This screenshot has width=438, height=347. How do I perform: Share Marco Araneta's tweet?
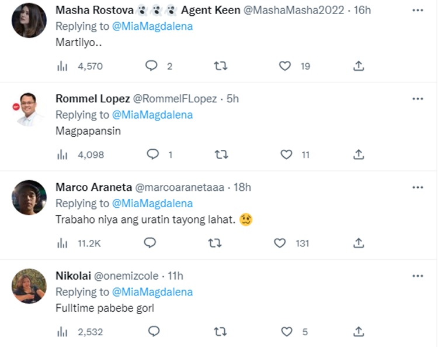coord(359,243)
